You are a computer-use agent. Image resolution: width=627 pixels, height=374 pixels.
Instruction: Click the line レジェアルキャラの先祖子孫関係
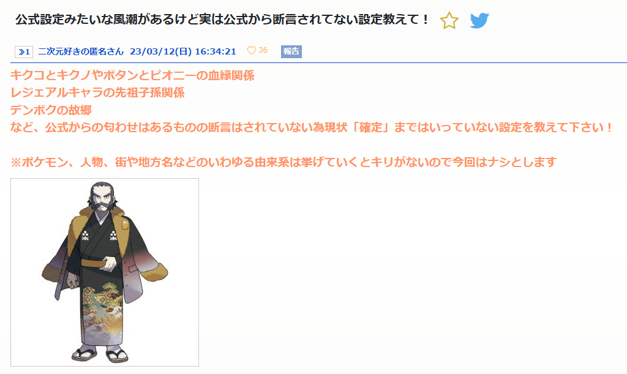(97, 92)
